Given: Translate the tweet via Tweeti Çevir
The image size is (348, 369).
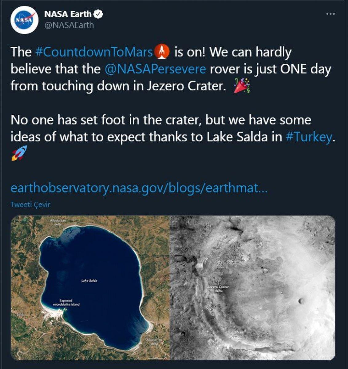Looking at the screenshot, I should 31,204.
